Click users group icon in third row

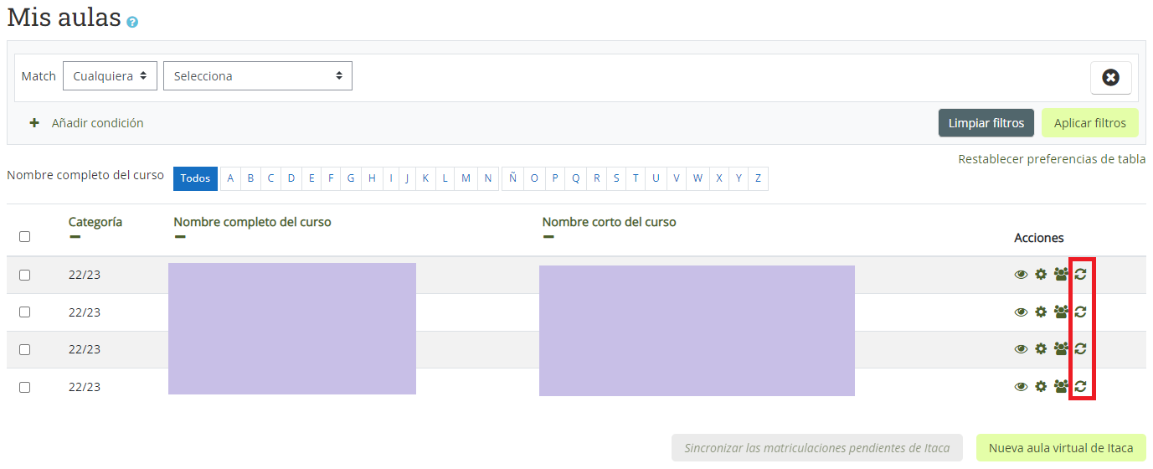[1061, 348]
